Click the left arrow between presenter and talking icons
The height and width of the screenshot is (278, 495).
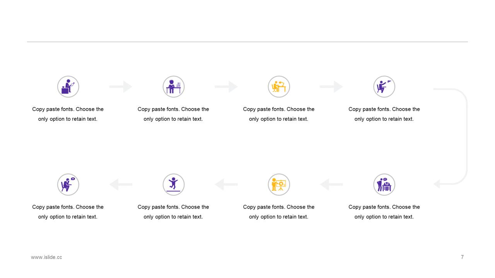coord(331,185)
